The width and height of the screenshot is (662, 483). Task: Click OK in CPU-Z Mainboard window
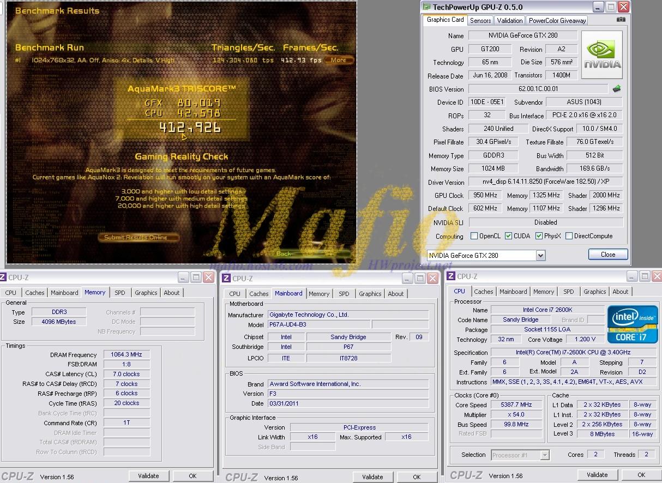pyautogui.click(x=417, y=477)
